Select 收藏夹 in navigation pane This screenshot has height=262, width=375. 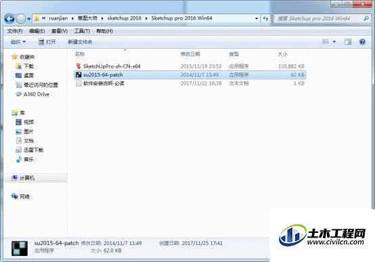coord(27,57)
